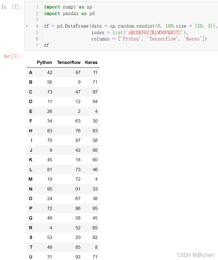The image size is (218, 260).
Task: Click Keras value 94 in row D
Action: 95,101
